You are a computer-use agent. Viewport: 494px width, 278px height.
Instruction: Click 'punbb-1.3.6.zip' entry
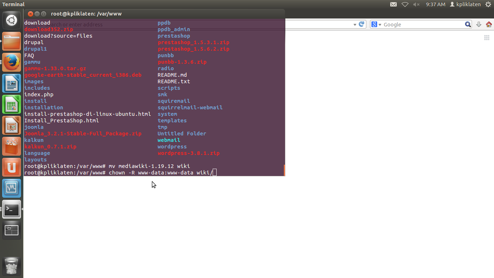pos(182,62)
